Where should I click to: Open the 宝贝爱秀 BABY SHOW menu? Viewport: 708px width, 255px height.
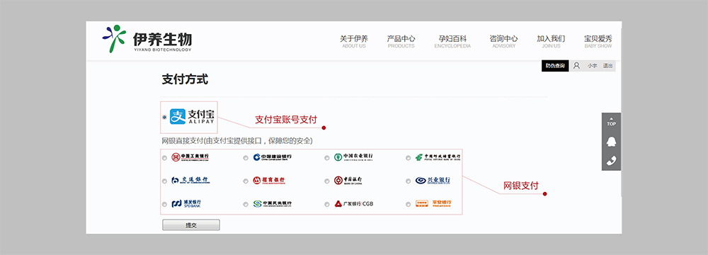coord(598,42)
